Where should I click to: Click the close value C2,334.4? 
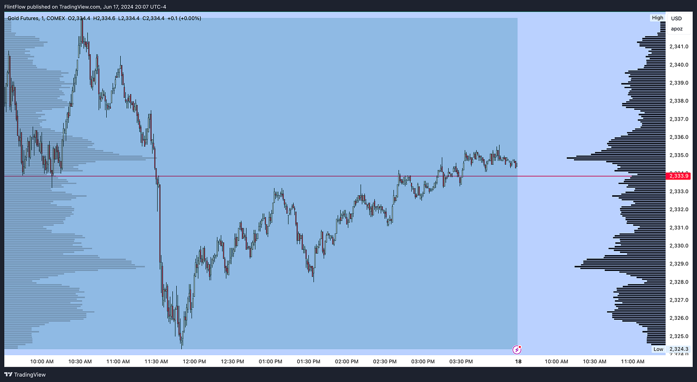coord(154,18)
